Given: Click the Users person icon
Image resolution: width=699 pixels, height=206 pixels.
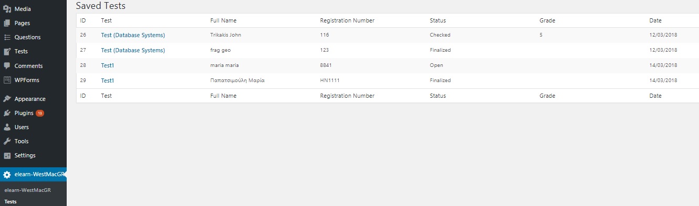Looking at the screenshot, I should pyautogui.click(x=7, y=127).
